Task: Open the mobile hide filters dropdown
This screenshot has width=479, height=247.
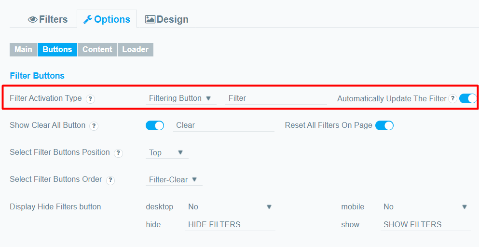Action: [426, 207]
